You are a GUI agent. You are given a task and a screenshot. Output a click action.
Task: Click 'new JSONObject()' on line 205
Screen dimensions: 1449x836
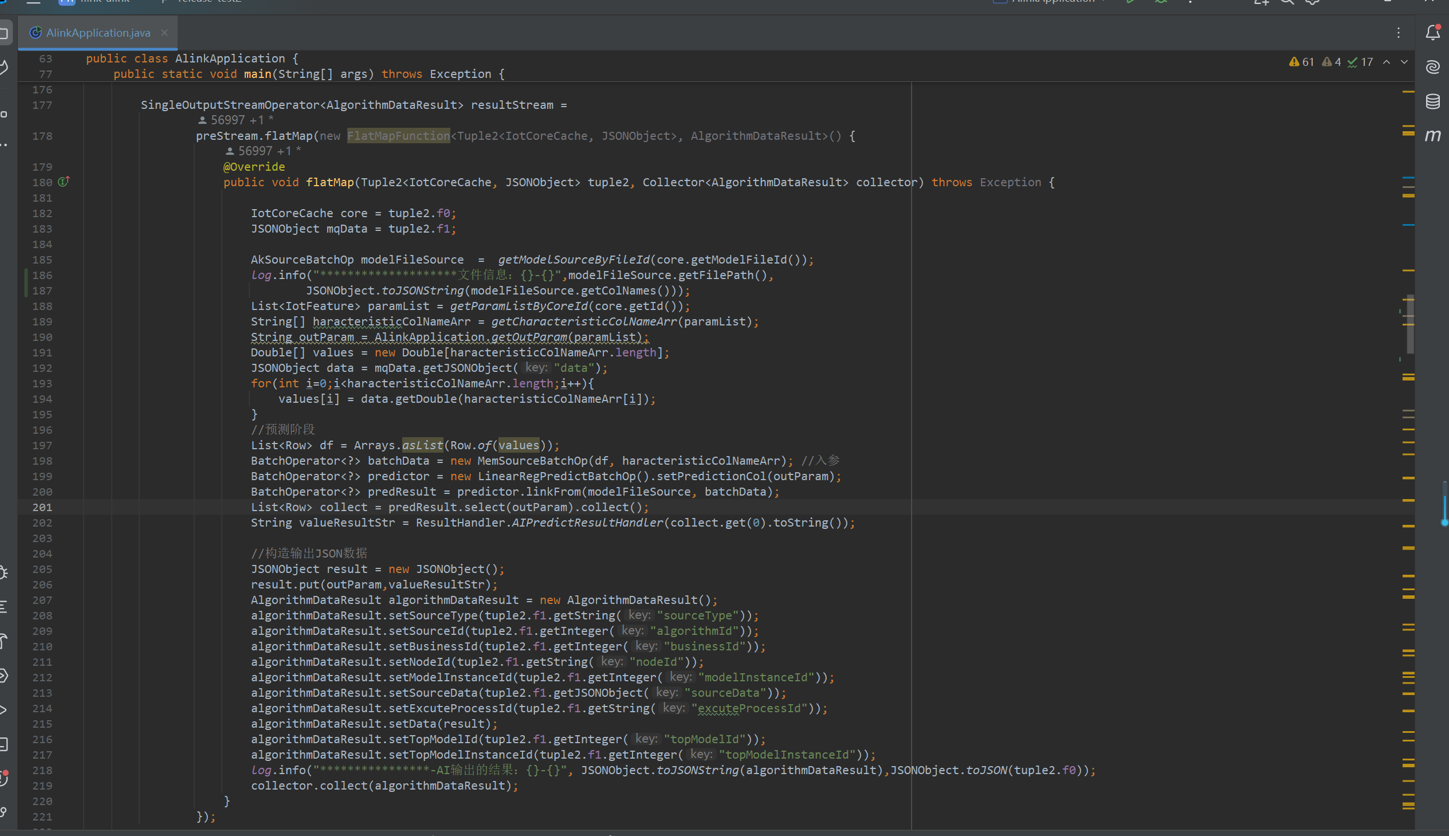point(443,570)
